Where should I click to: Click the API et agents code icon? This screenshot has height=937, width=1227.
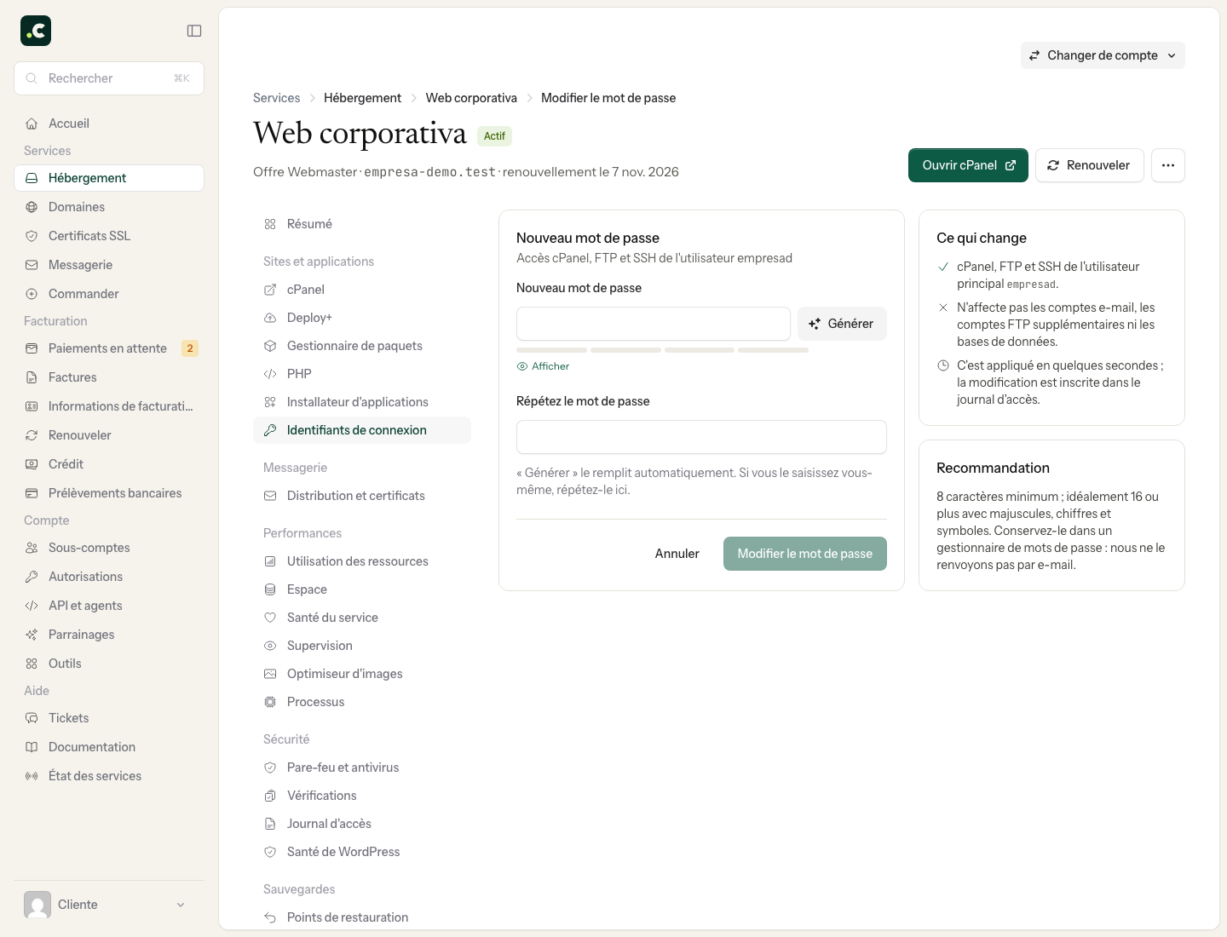tap(32, 606)
